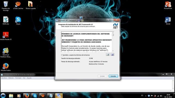Select the World desktop shortcut
This screenshot has height=98, width=175.
pyautogui.click(x=168, y=21)
